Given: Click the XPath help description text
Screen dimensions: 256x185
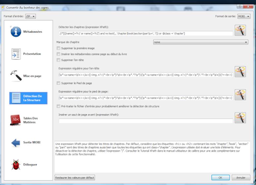Looking at the screenshot, I should tap(152, 149).
